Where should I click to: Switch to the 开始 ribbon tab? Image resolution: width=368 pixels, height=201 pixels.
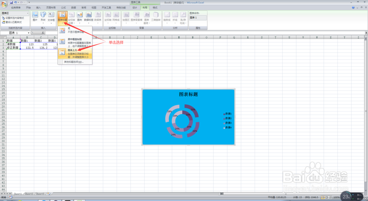coord(28,7)
